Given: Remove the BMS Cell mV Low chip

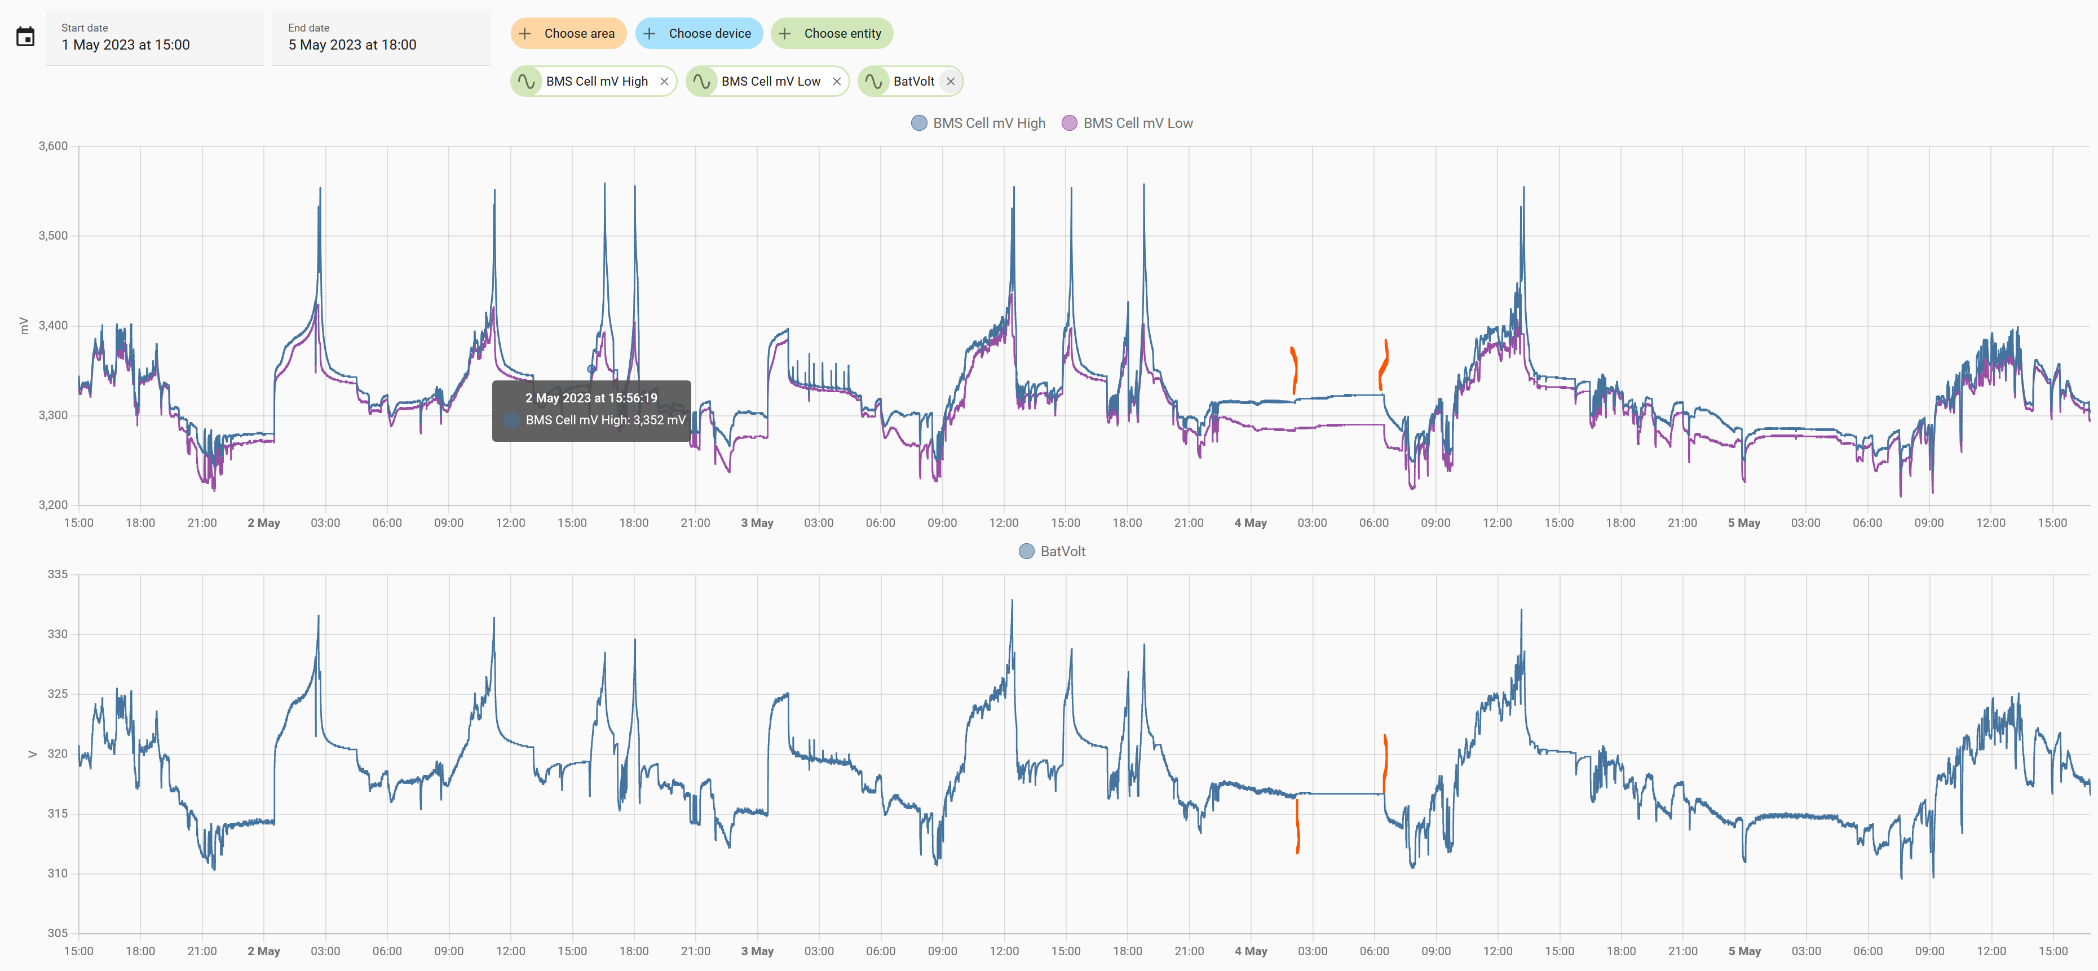Looking at the screenshot, I should (836, 81).
